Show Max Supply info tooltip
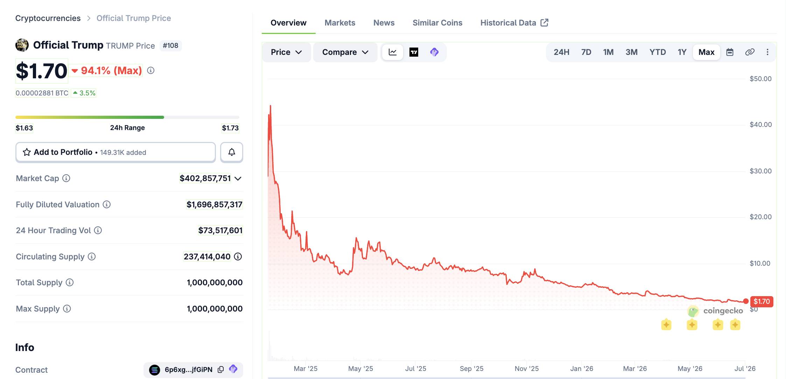The height and width of the screenshot is (379, 786). click(x=67, y=309)
